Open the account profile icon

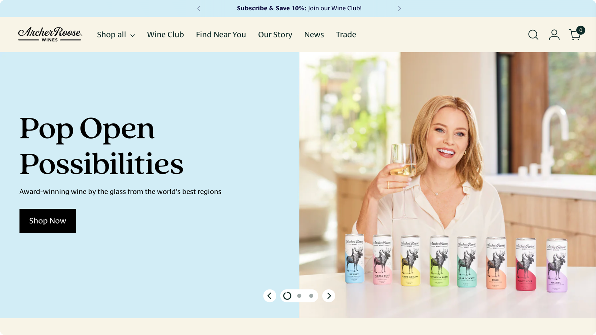(x=554, y=35)
